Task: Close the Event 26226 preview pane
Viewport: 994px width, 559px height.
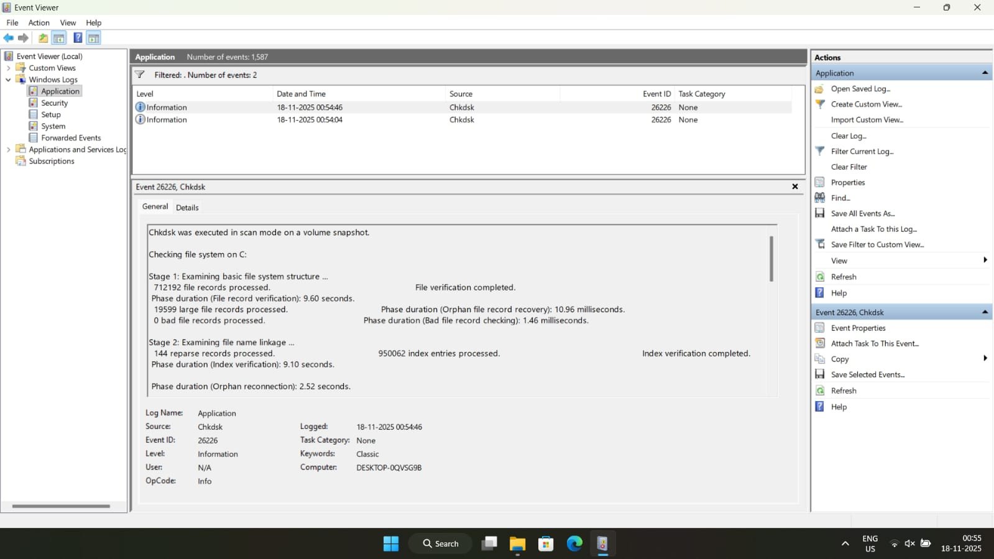Action: [x=794, y=187]
